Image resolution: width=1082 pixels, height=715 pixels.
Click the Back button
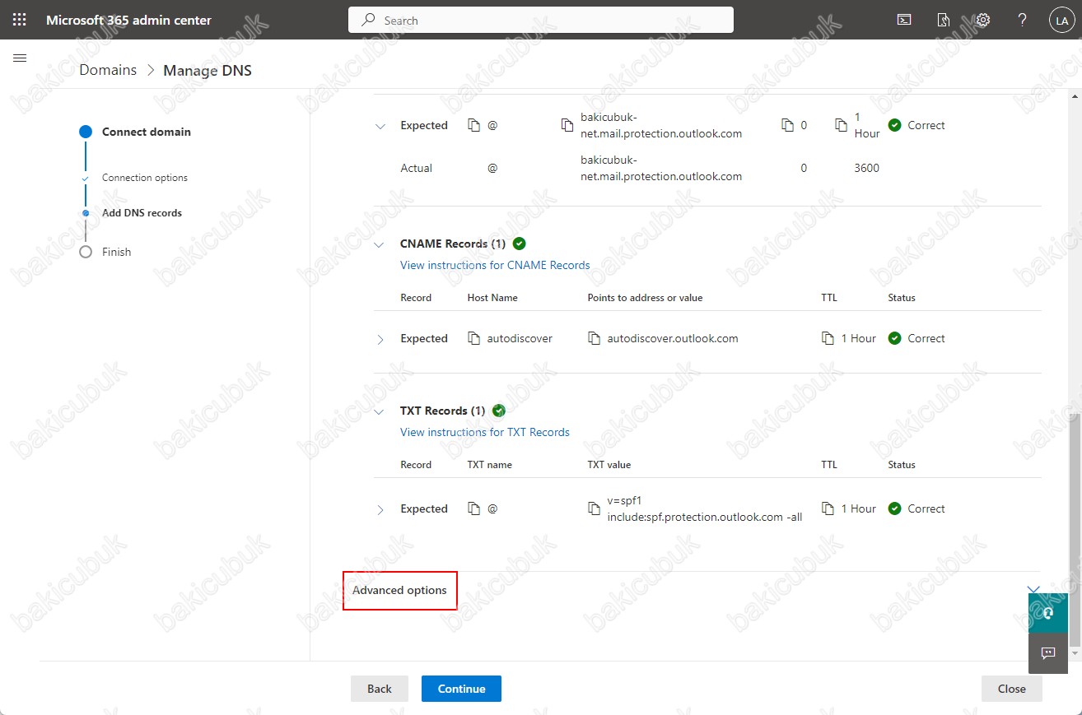coord(380,689)
